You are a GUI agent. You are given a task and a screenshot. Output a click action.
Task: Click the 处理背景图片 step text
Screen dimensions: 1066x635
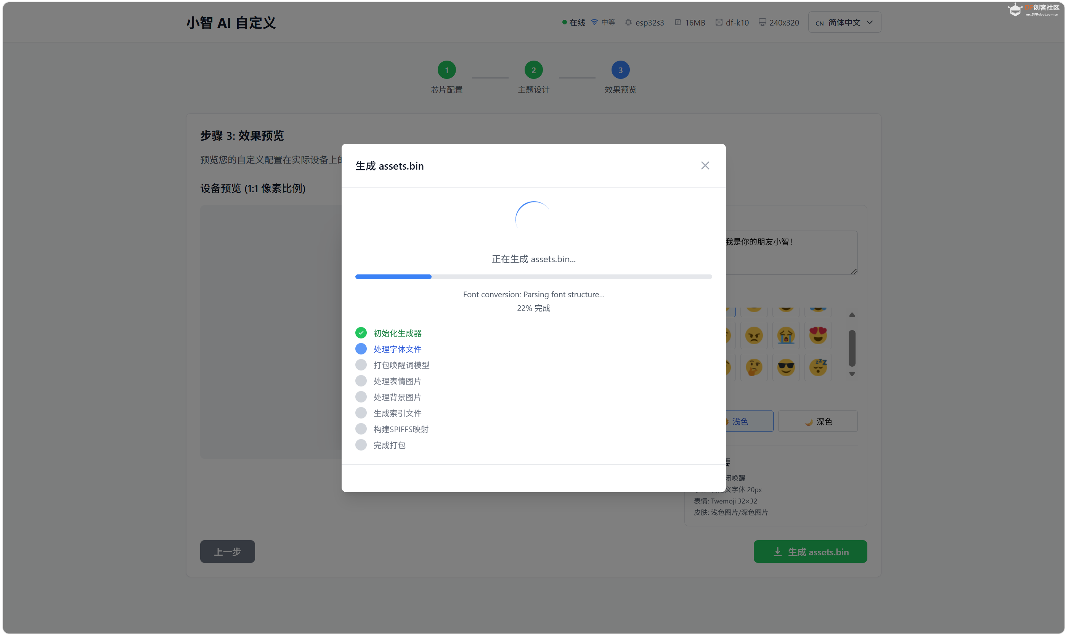click(397, 397)
